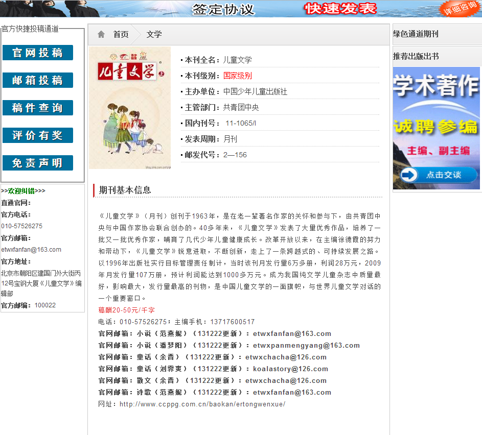The image size is (482, 435).
Task: Open the 首页 breadcrumb link
Action: click(x=121, y=34)
